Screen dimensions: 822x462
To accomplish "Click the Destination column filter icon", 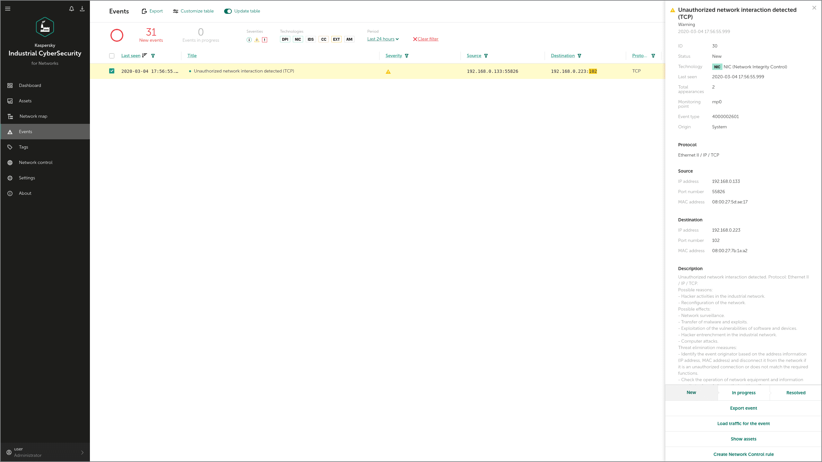I will tap(579, 56).
